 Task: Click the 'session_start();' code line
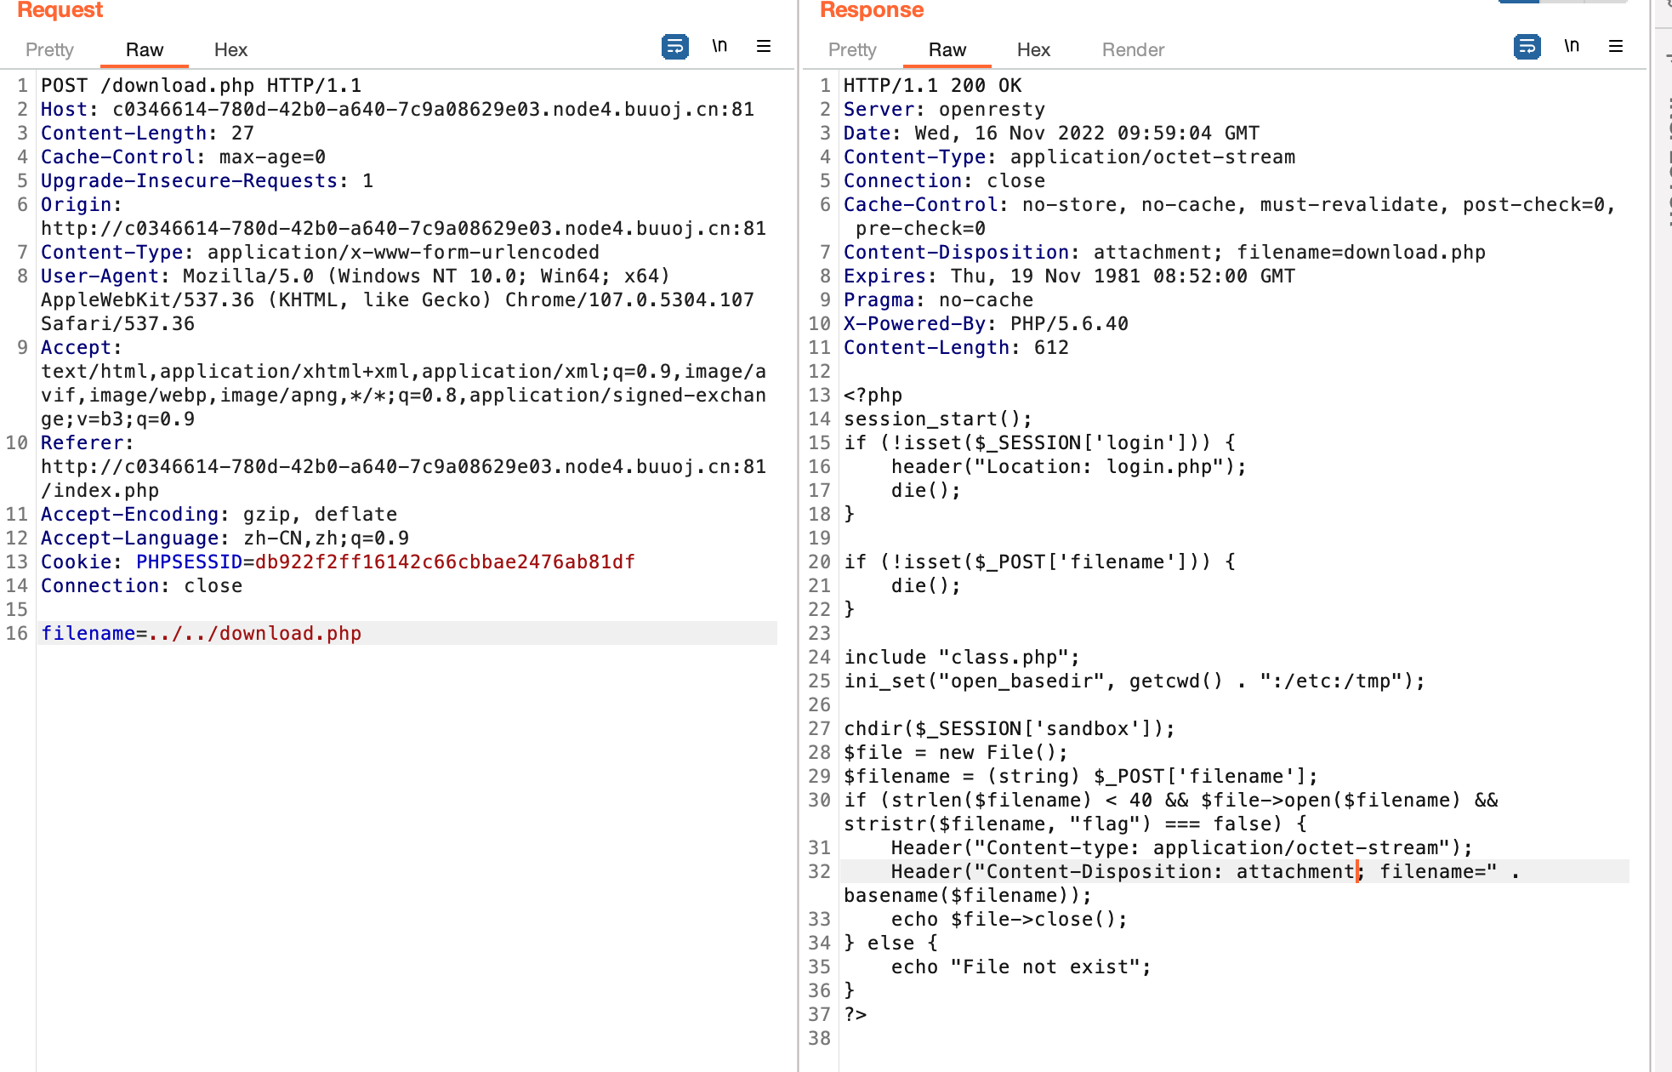(938, 419)
